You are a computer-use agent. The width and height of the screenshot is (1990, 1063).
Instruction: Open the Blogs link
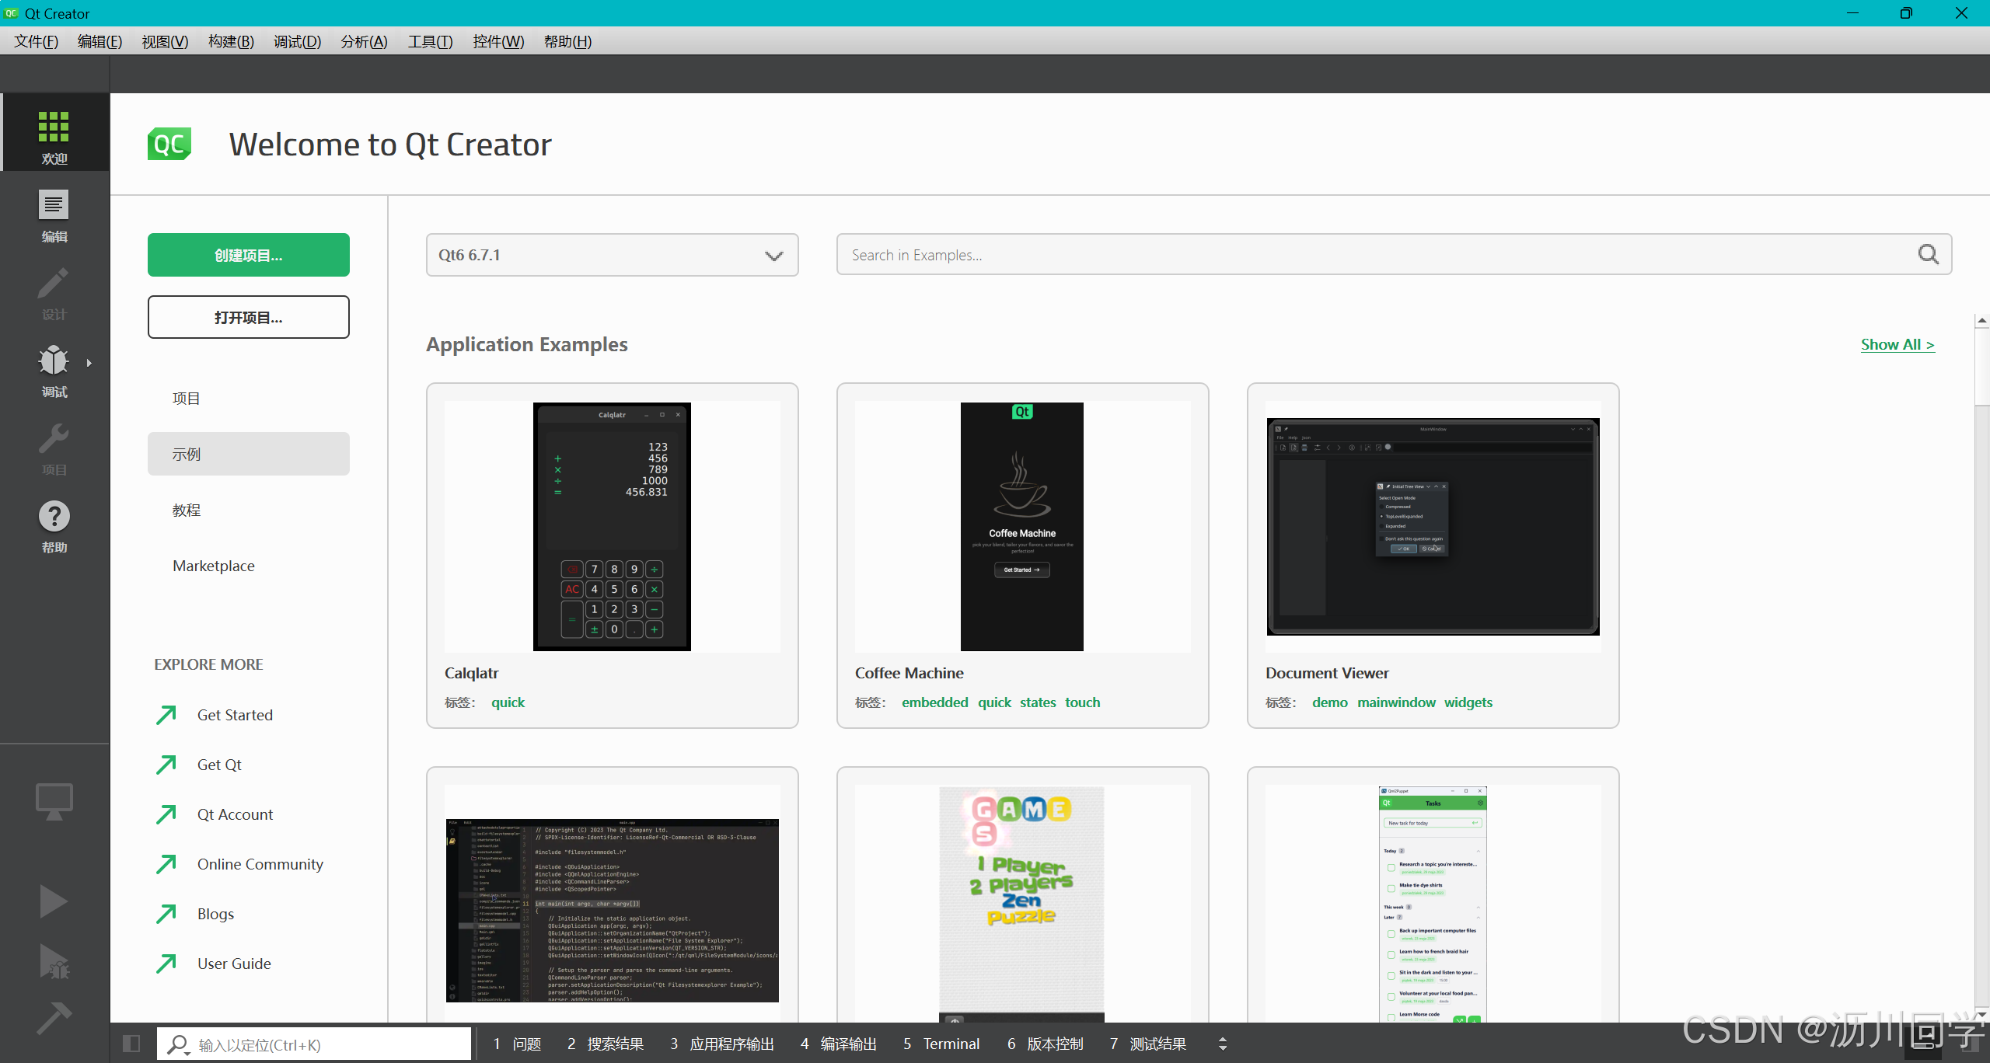[x=194, y=914]
